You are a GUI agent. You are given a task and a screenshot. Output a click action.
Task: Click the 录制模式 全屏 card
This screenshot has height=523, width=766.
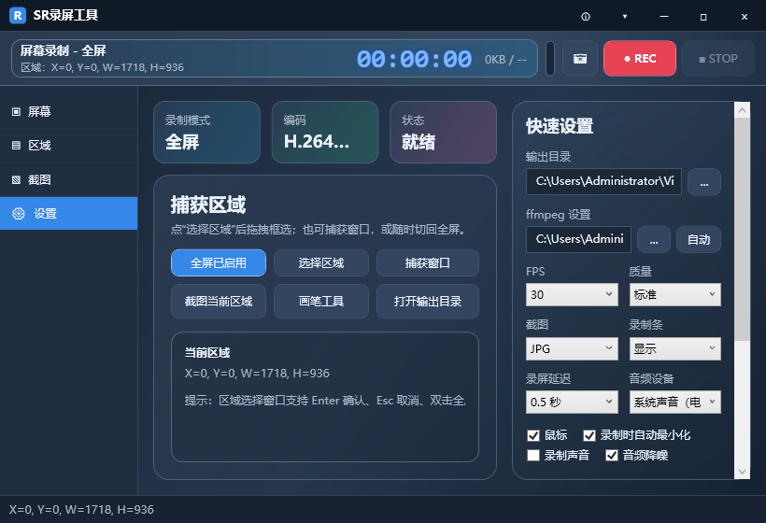pos(206,133)
